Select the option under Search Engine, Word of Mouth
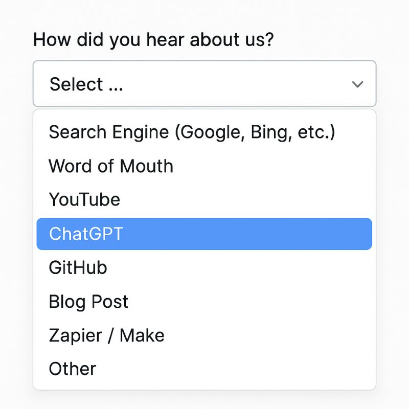The width and height of the screenshot is (409, 409). point(111,166)
